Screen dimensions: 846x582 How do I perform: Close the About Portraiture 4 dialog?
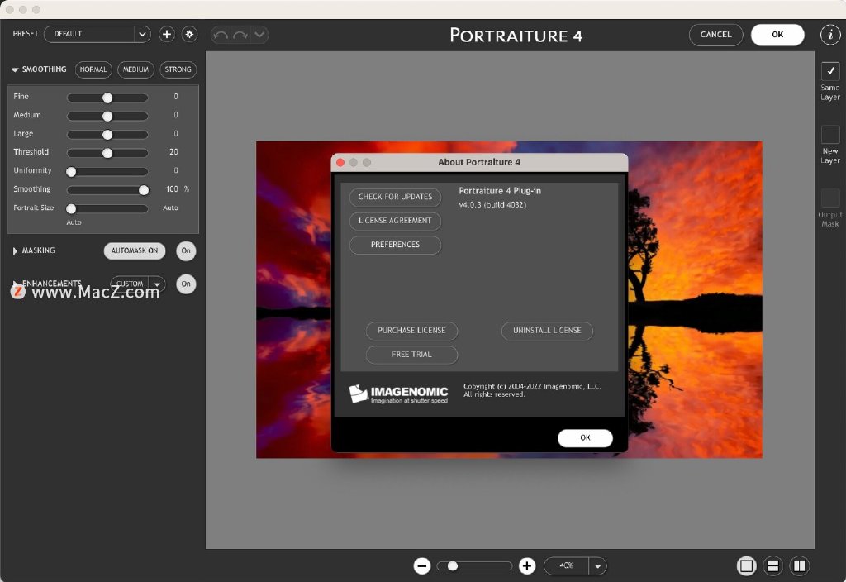coord(340,163)
